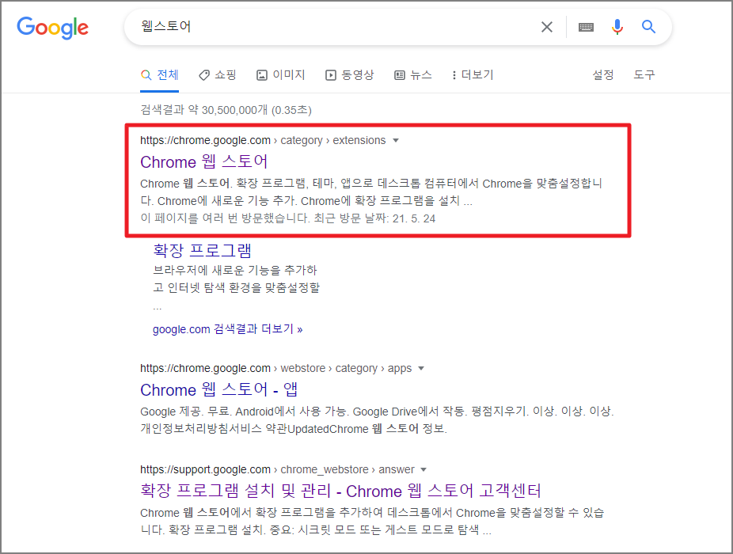Open the 확장 프로그램 sitelink
This screenshot has width=733, height=554.
pos(203,250)
